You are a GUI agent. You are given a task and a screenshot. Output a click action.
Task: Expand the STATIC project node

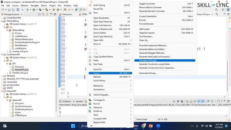coord(2,88)
